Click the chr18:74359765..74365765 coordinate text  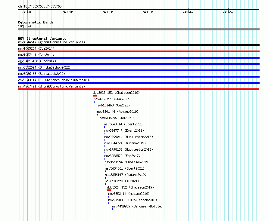coord(40,6)
